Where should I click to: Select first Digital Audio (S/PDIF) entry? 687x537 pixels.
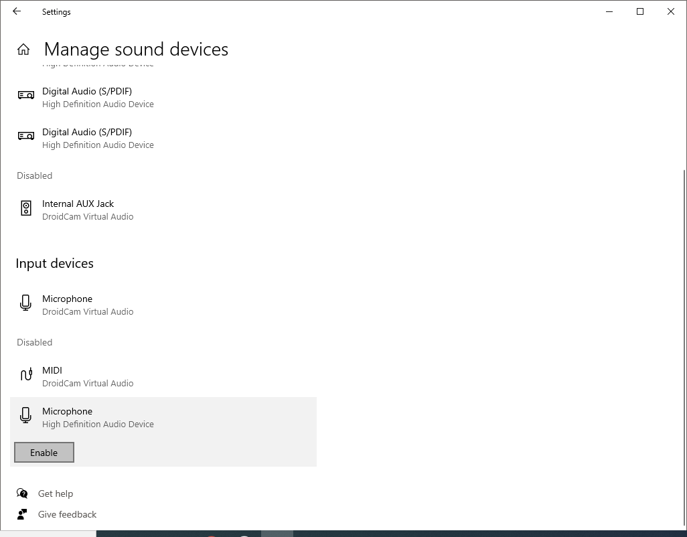[163, 97]
